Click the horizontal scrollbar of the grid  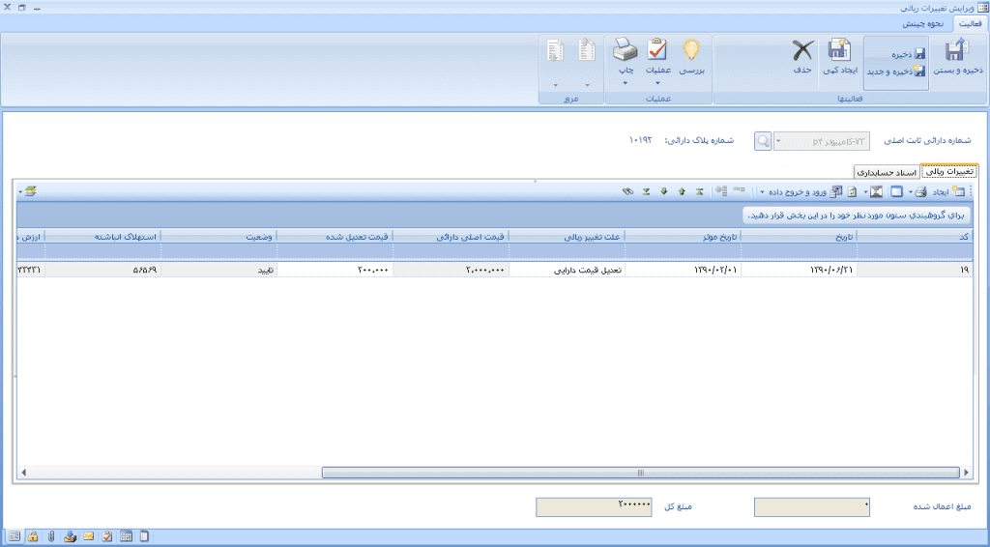[640, 473]
